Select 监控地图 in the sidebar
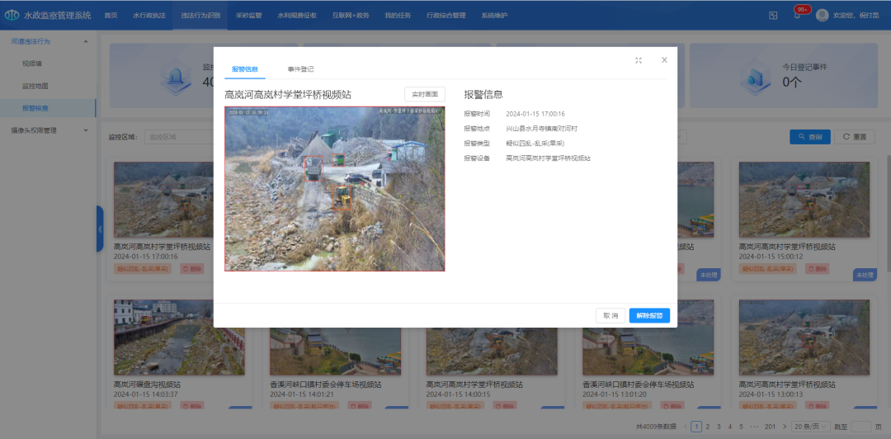 tap(35, 86)
